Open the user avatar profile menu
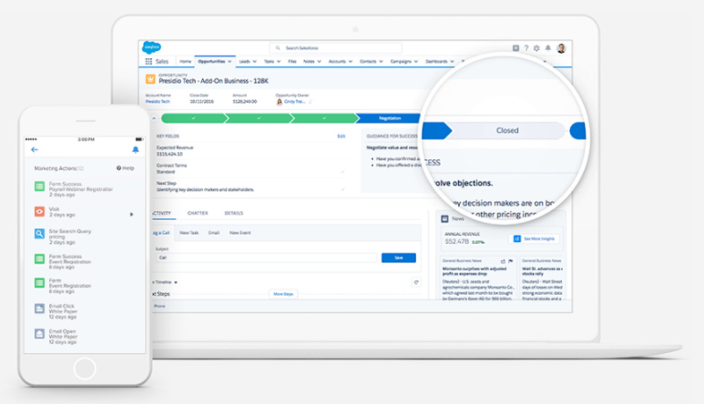 [x=561, y=48]
